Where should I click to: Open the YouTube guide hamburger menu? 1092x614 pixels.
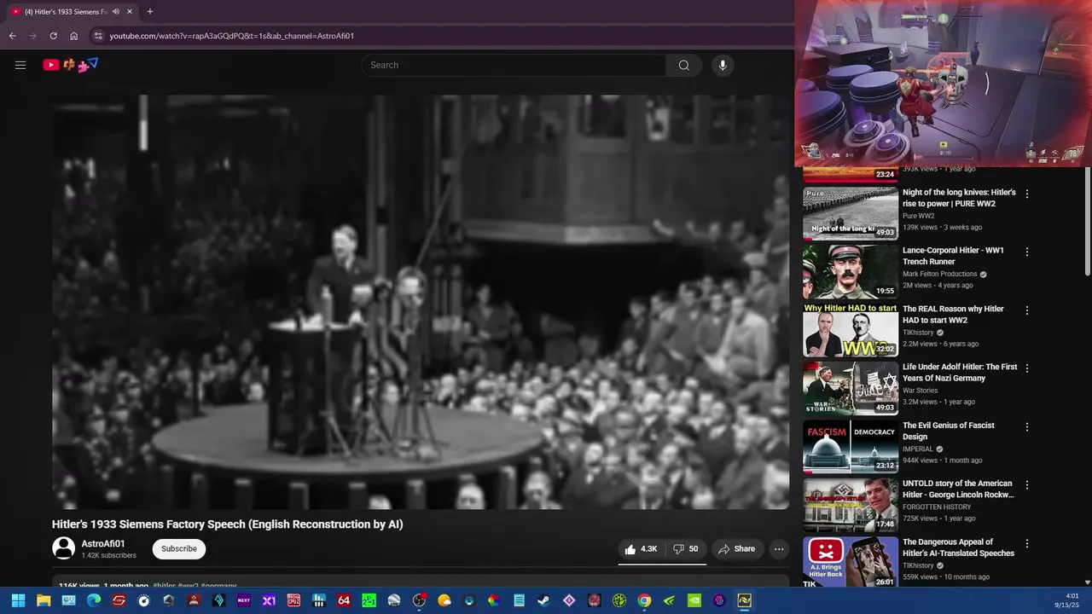[20, 65]
